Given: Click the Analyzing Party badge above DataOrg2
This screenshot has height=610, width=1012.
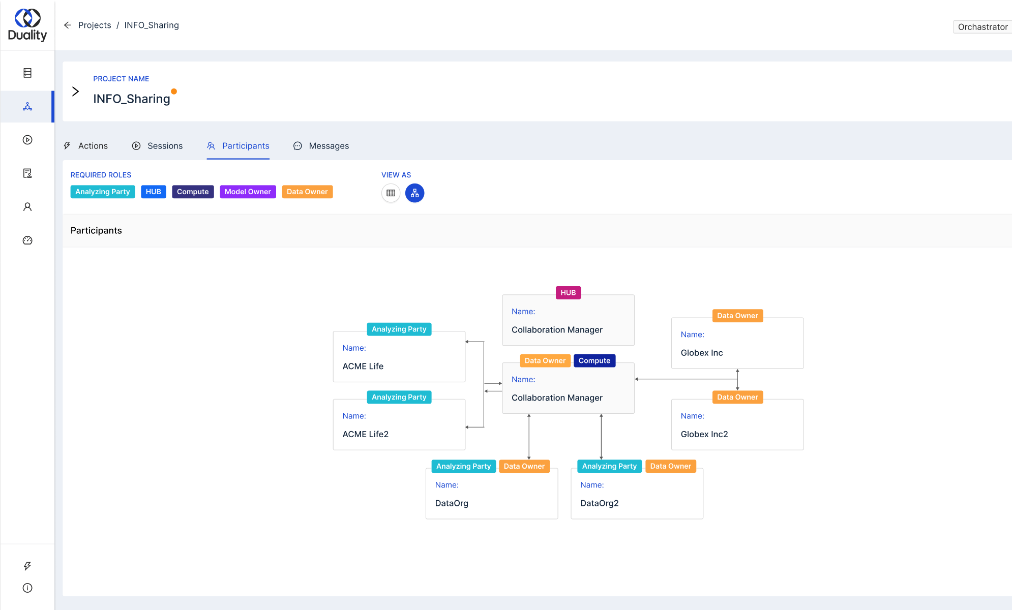Looking at the screenshot, I should click(609, 466).
